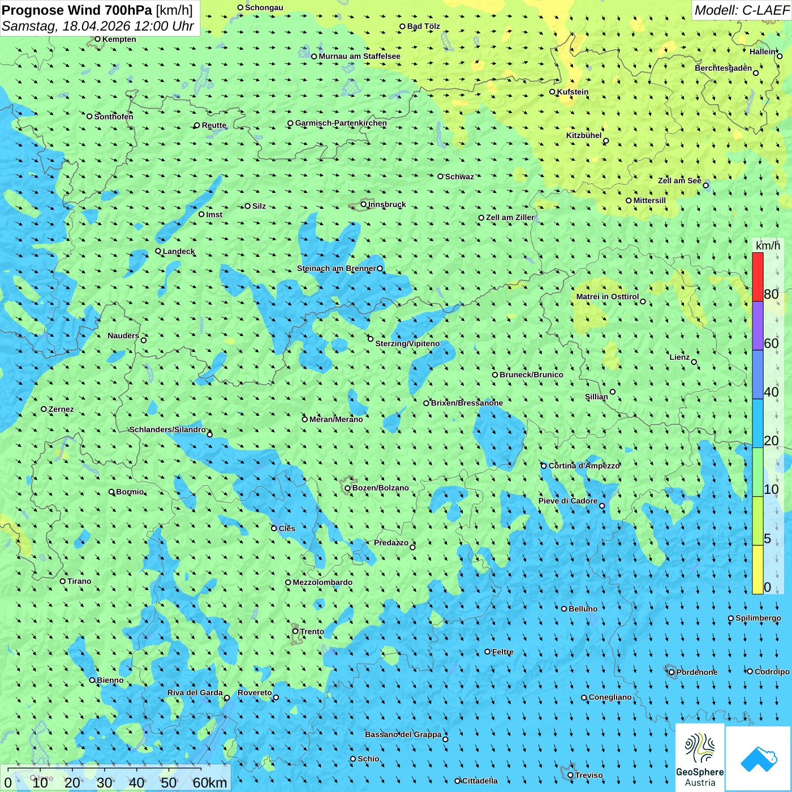Click the 'Bruneck/Brunico' town label
The height and width of the screenshot is (792, 792).
click(x=531, y=375)
